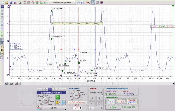Save the oscillogram with the blue floppy icon
The image size is (175, 111).
click(x=11, y=2)
